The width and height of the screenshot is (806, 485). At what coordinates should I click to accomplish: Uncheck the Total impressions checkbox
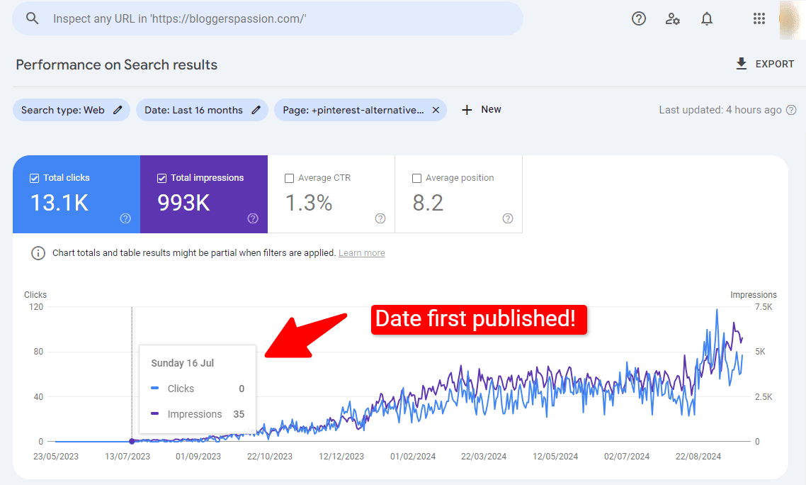[161, 177]
